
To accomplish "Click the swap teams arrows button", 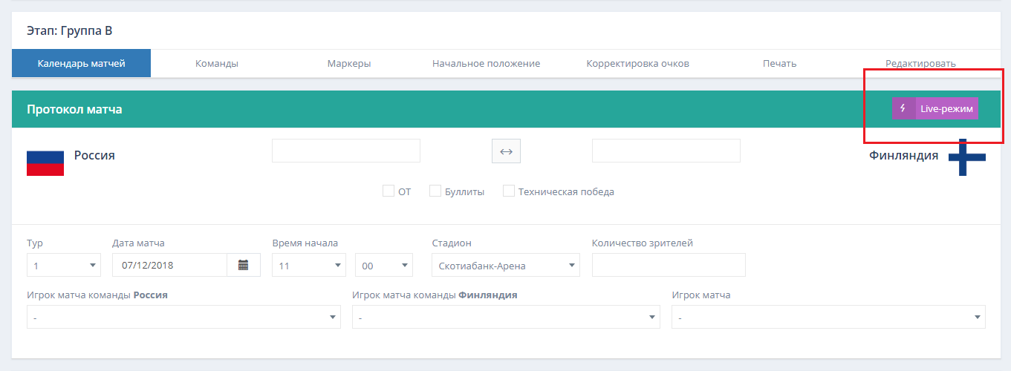I will coord(506,151).
